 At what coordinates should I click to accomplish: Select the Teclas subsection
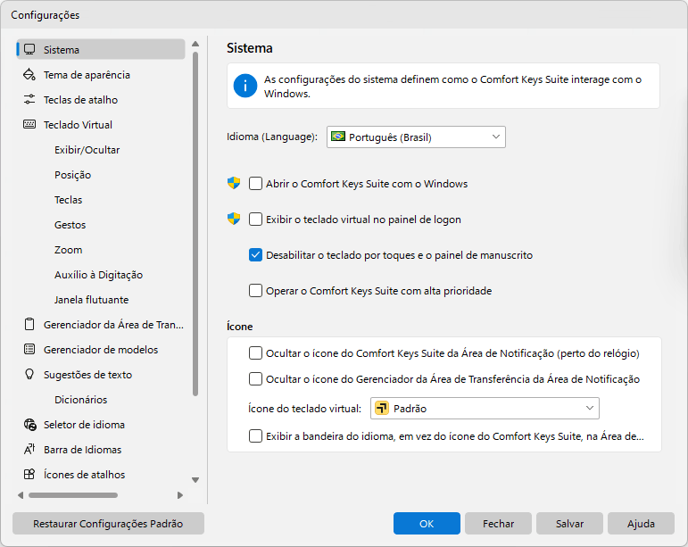click(68, 200)
